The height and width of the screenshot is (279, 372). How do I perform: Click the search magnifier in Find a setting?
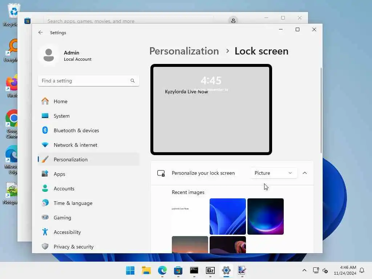133,81
